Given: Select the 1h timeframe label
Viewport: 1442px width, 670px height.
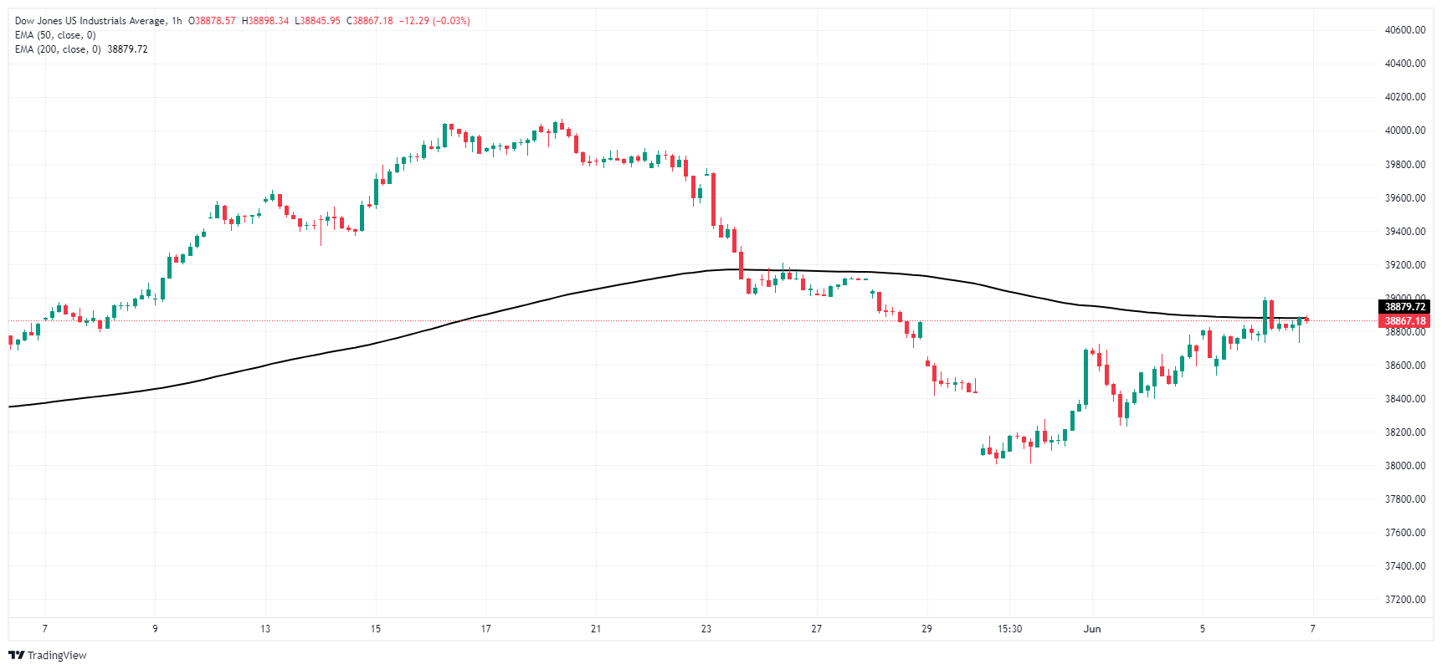Looking at the screenshot, I should click(x=177, y=21).
